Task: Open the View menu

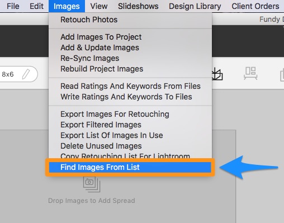Action: [x=99, y=6]
